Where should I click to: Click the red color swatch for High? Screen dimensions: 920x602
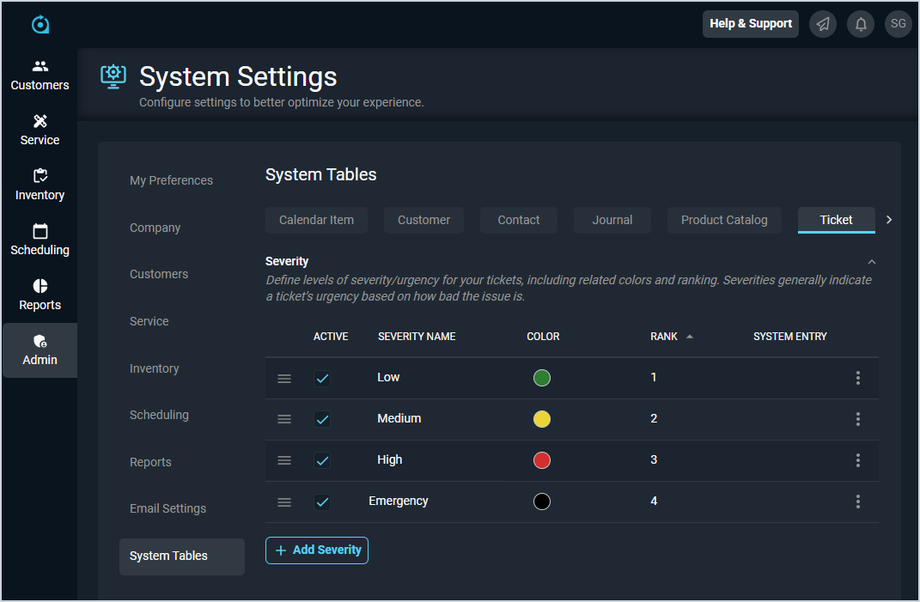[x=542, y=461]
